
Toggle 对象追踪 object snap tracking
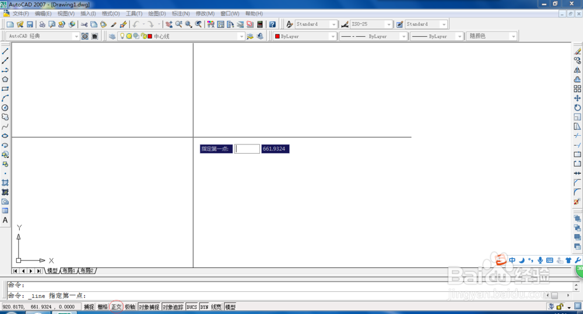pyautogui.click(x=173, y=307)
